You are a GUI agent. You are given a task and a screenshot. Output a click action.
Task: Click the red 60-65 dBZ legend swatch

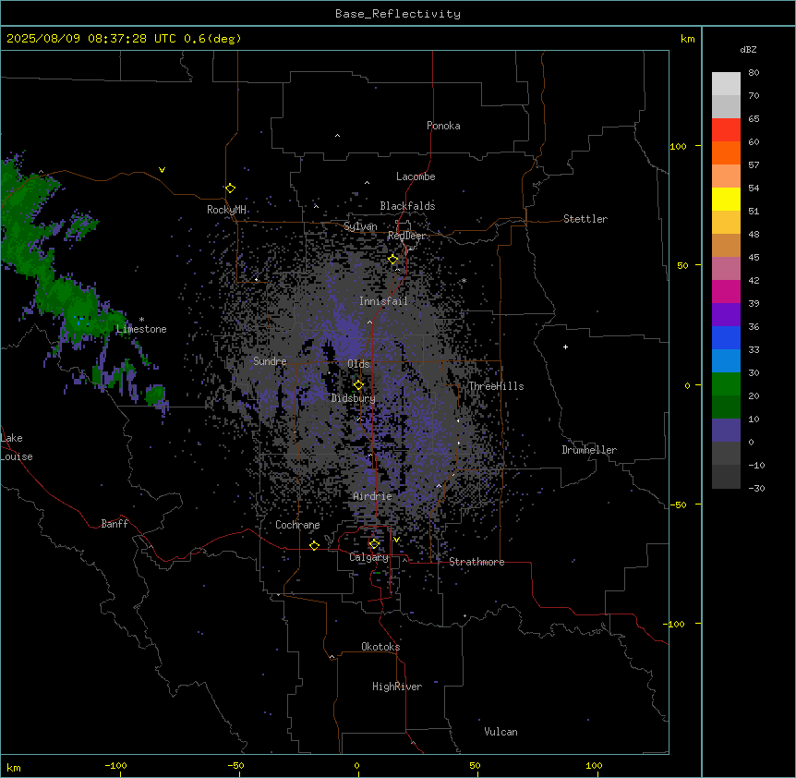point(726,130)
